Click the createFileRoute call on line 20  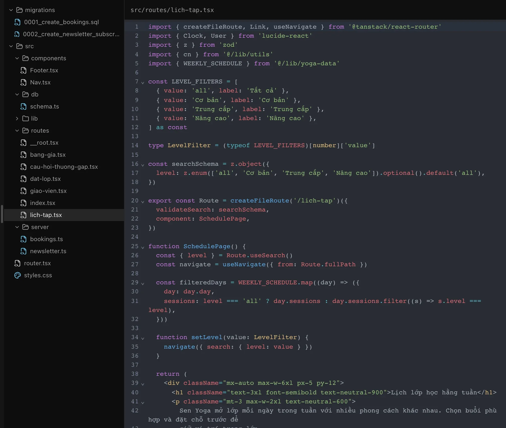click(x=260, y=200)
